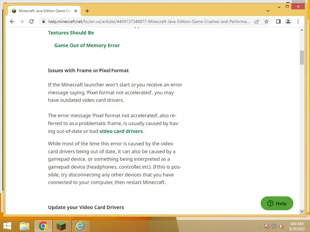Bookmark this page with the star icon
The image size is (310, 232).
(x=266, y=21)
